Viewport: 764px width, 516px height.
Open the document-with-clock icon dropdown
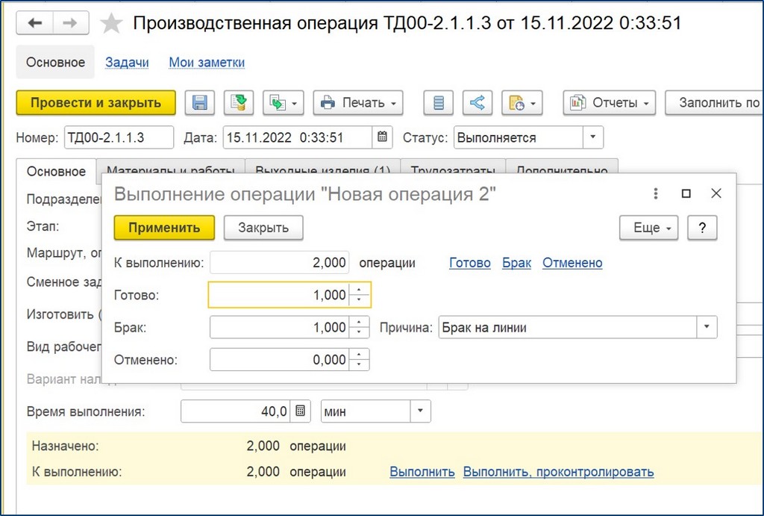[522, 103]
